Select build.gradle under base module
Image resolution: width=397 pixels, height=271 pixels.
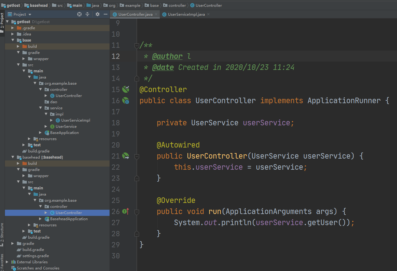[x=39, y=151]
